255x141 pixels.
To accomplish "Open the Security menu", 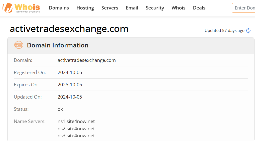I will (155, 8).
